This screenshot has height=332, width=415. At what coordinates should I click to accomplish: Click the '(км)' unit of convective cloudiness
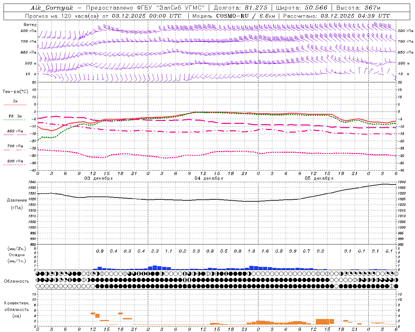point(17,316)
